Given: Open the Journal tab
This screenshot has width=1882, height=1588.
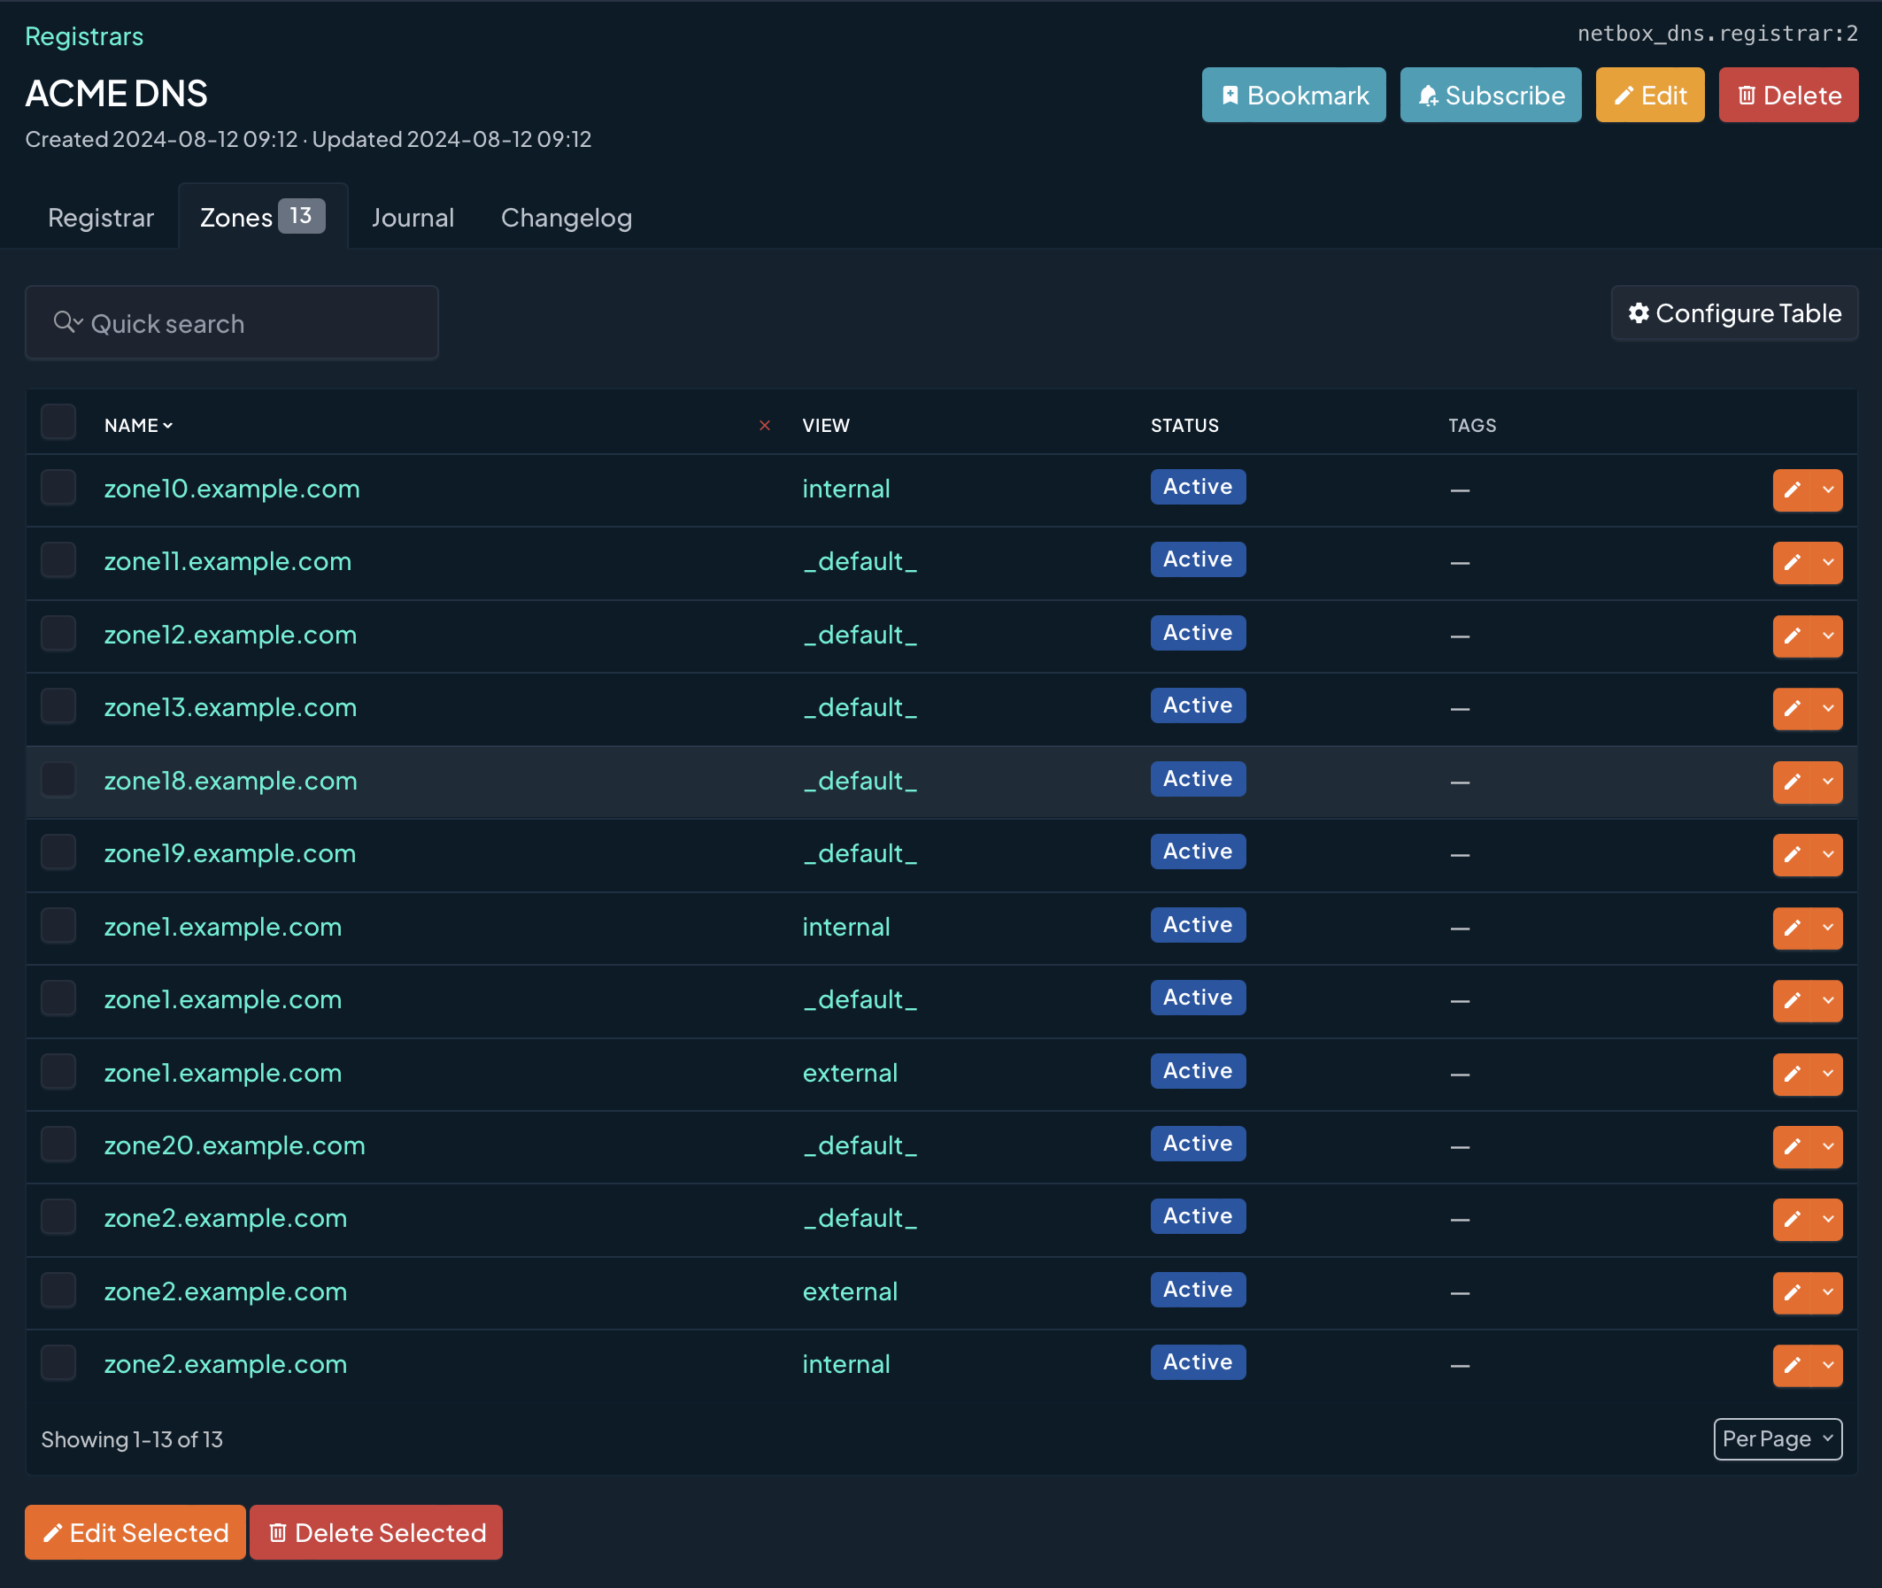Looking at the screenshot, I should click(413, 218).
